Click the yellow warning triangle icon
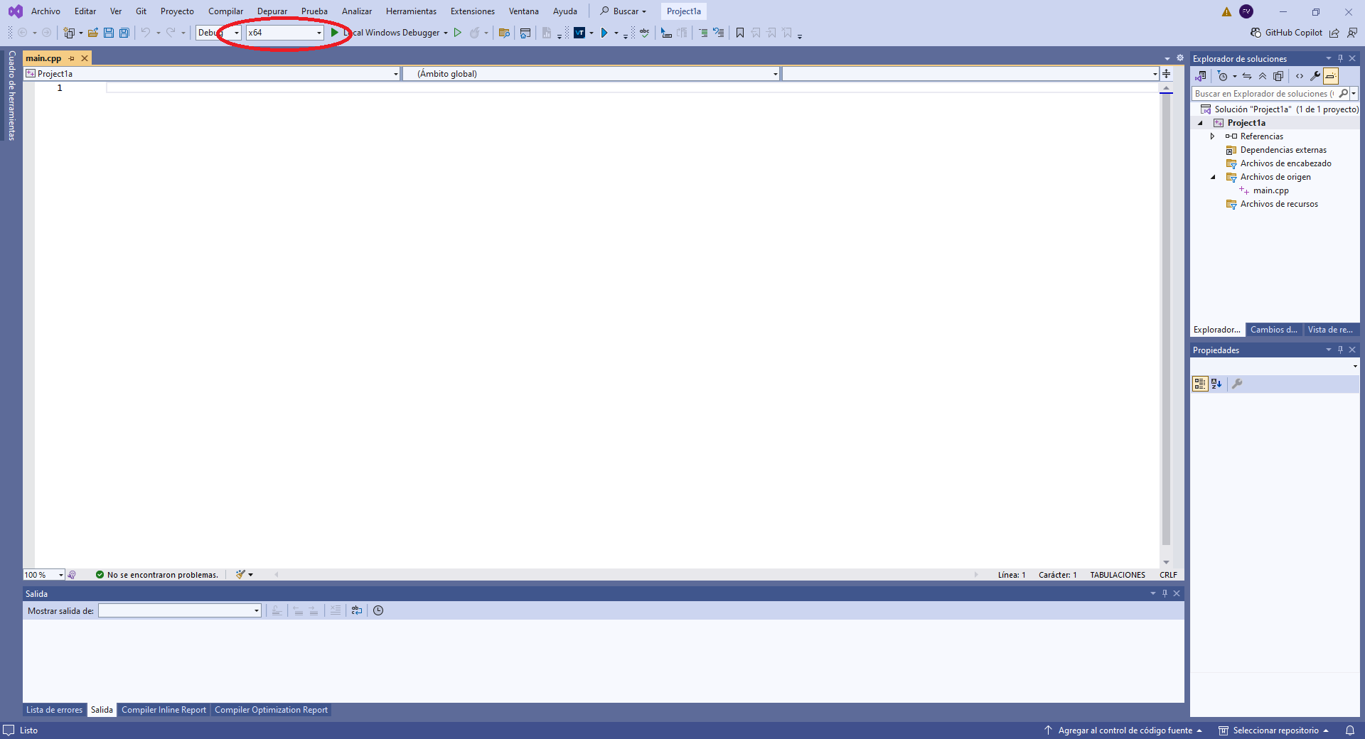Image resolution: width=1365 pixels, height=739 pixels. (1226, 11)
